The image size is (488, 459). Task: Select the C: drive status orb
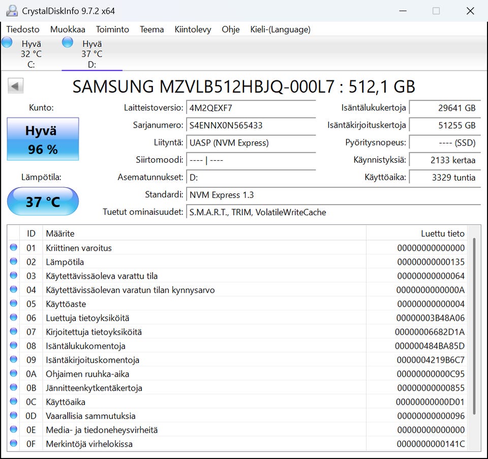pos(7,42)
